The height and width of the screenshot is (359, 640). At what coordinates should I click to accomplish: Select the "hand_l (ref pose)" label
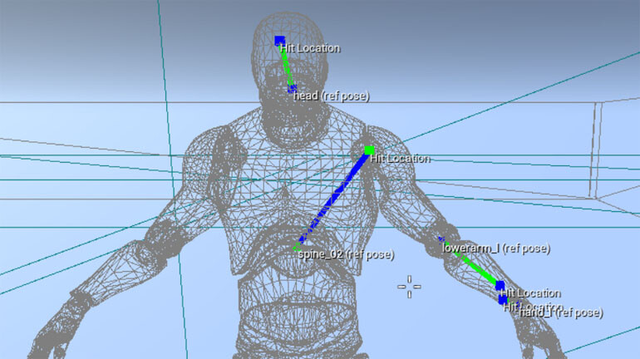pyautogui.click(x=562, y=313)
